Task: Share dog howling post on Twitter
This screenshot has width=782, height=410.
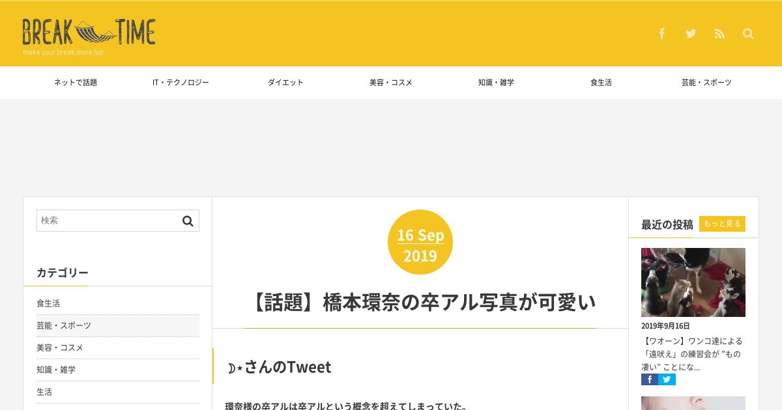Action: pyautogui.click(x=667, y=379)
